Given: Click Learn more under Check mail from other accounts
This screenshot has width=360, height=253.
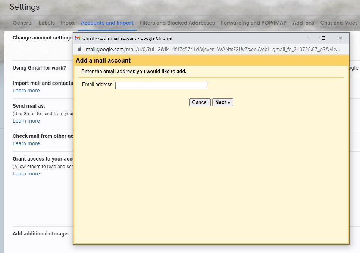Looking at the screenshot, I should point(26,143).
